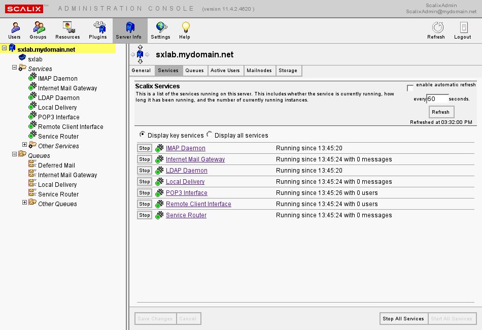Screen dimensions: 482x330
Task: Select Display all services radio button
Action: [x=210, y=135]
